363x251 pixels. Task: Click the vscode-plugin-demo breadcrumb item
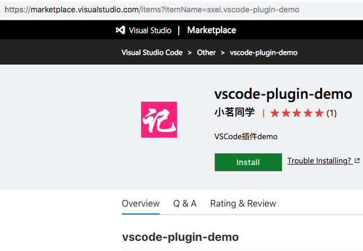pyautogui.click(x=264, y=52)
